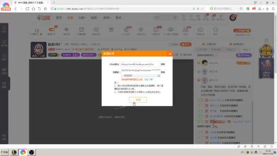The width and height of the screenshot is (277, 156).
Task: Click the Douyu logo
Action: [x=44, y=18]
